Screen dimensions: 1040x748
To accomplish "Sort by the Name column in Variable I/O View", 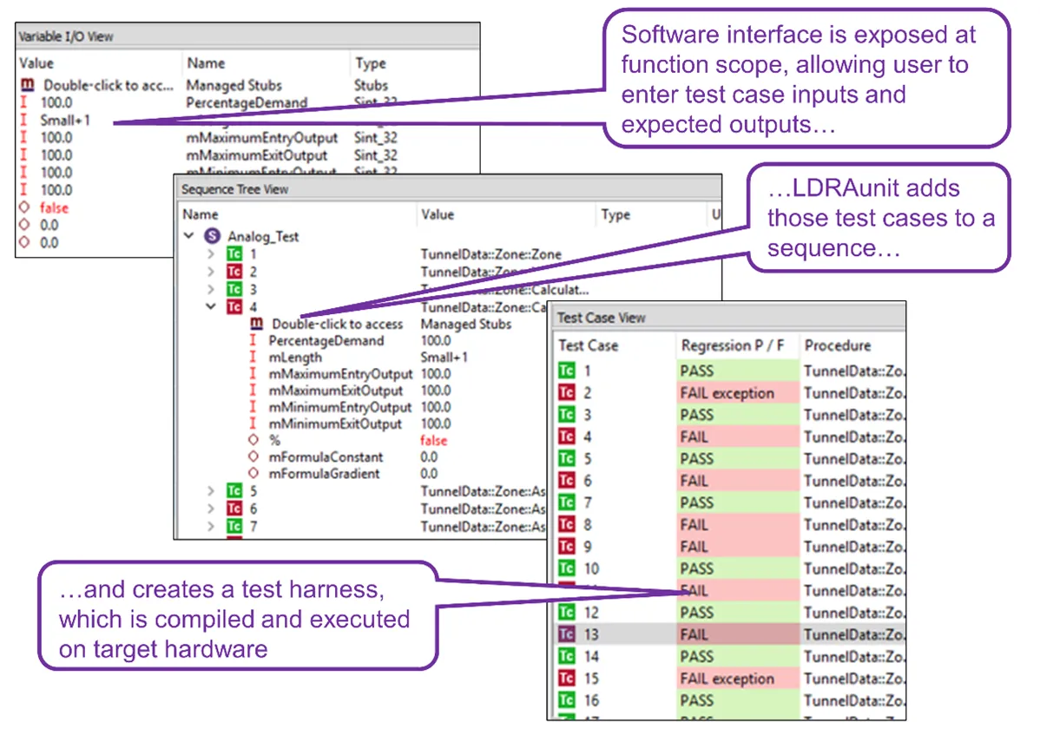I will (x=266, y=63).
